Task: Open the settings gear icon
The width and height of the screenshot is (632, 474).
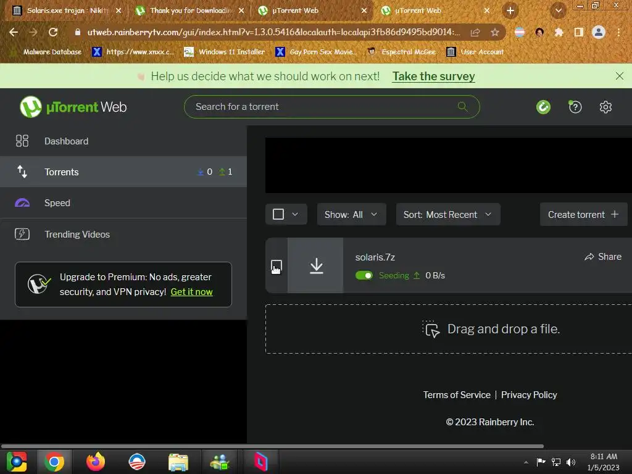Action: [x=605, y=107]
